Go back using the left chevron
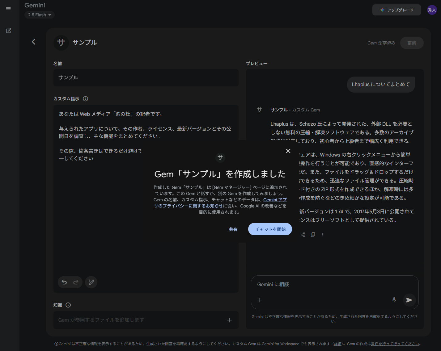The image size is (441, 351). click(33, 42)
